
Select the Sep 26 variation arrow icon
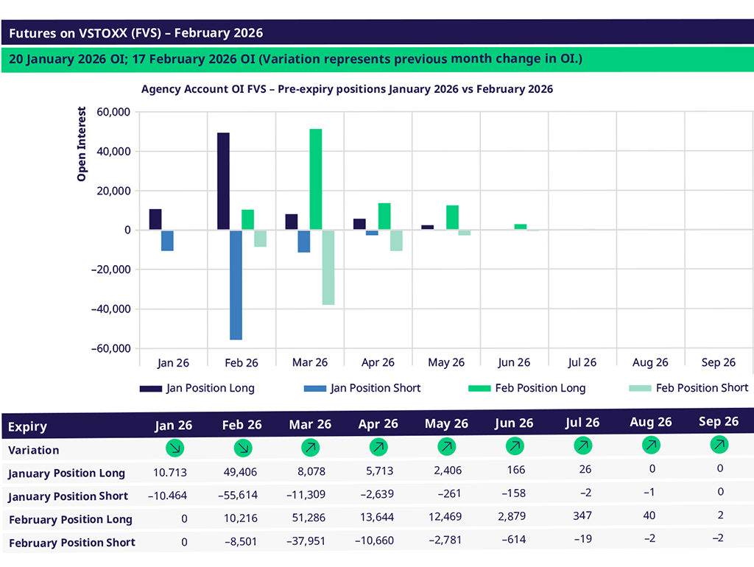pyautogui.click(x=719, y=444)
